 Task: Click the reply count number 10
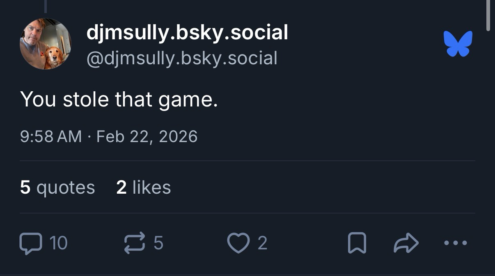(58, 243)
